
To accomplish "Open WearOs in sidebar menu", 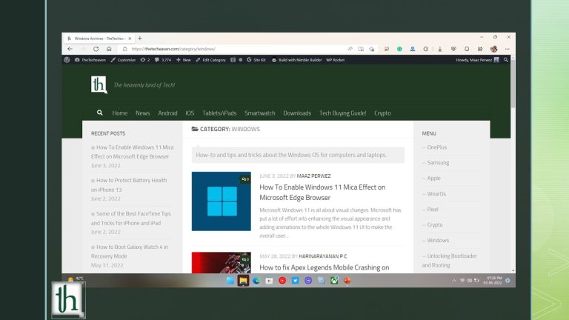I will (436, 194).
